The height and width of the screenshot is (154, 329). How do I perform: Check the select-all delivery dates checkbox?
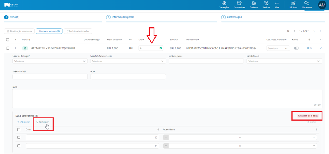(x=19, y=130)
